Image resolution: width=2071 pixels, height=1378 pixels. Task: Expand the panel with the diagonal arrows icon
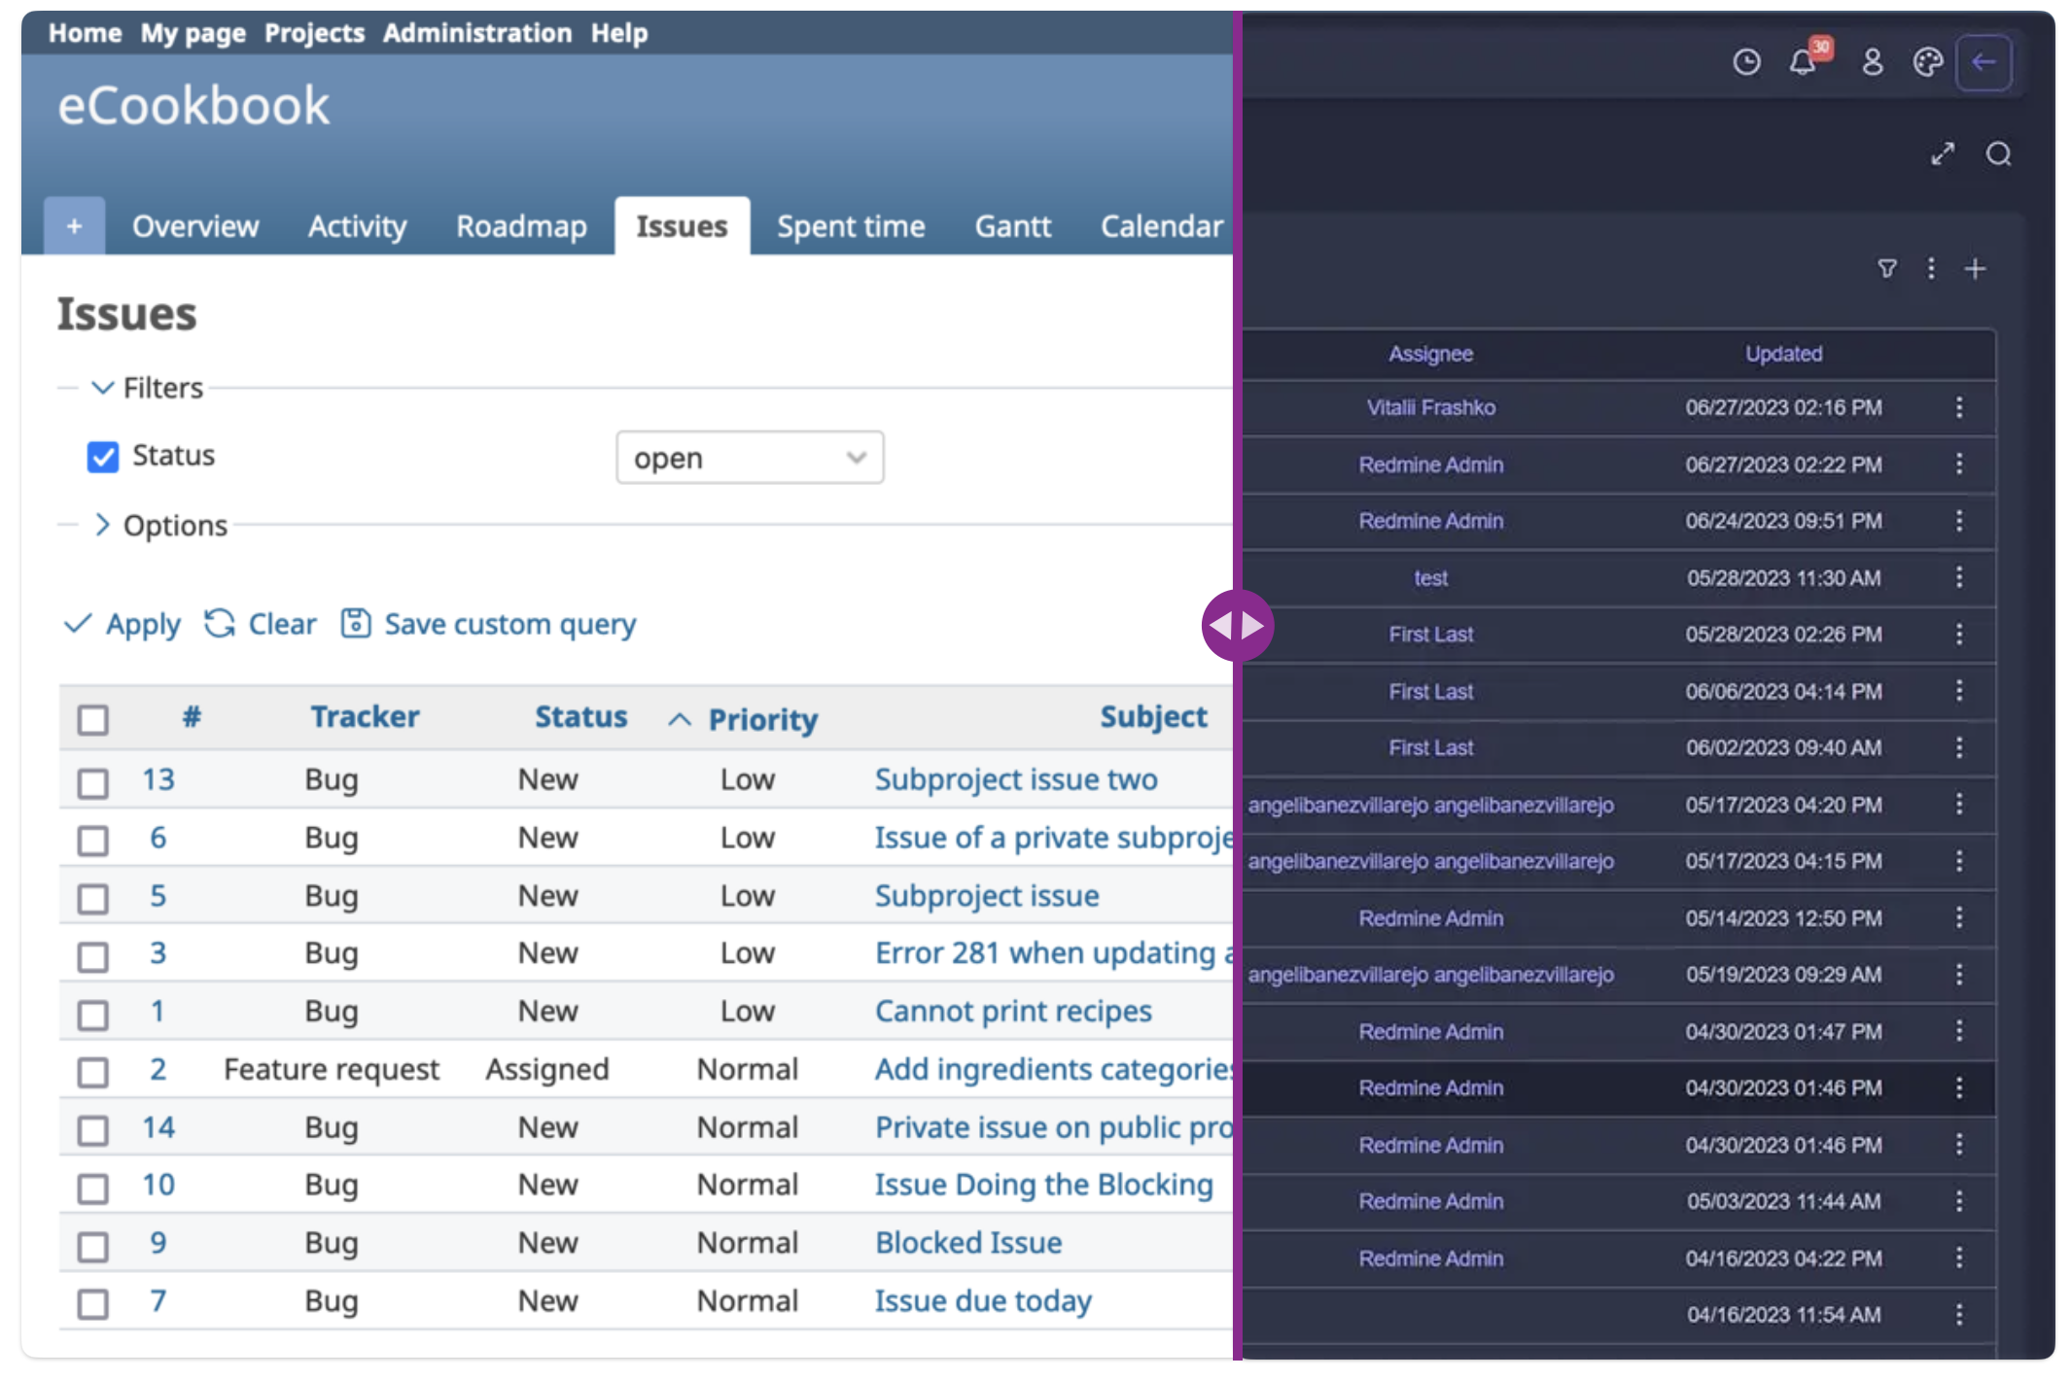(1943, 154)
